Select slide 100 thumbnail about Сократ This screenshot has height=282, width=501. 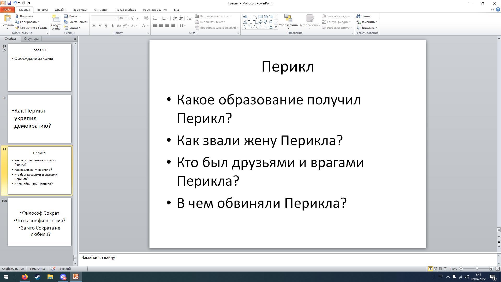click(x=40, y=222)
